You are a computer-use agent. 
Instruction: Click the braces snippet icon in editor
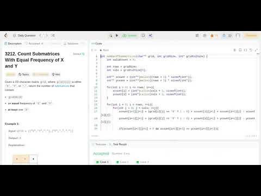tap(245, 50)
